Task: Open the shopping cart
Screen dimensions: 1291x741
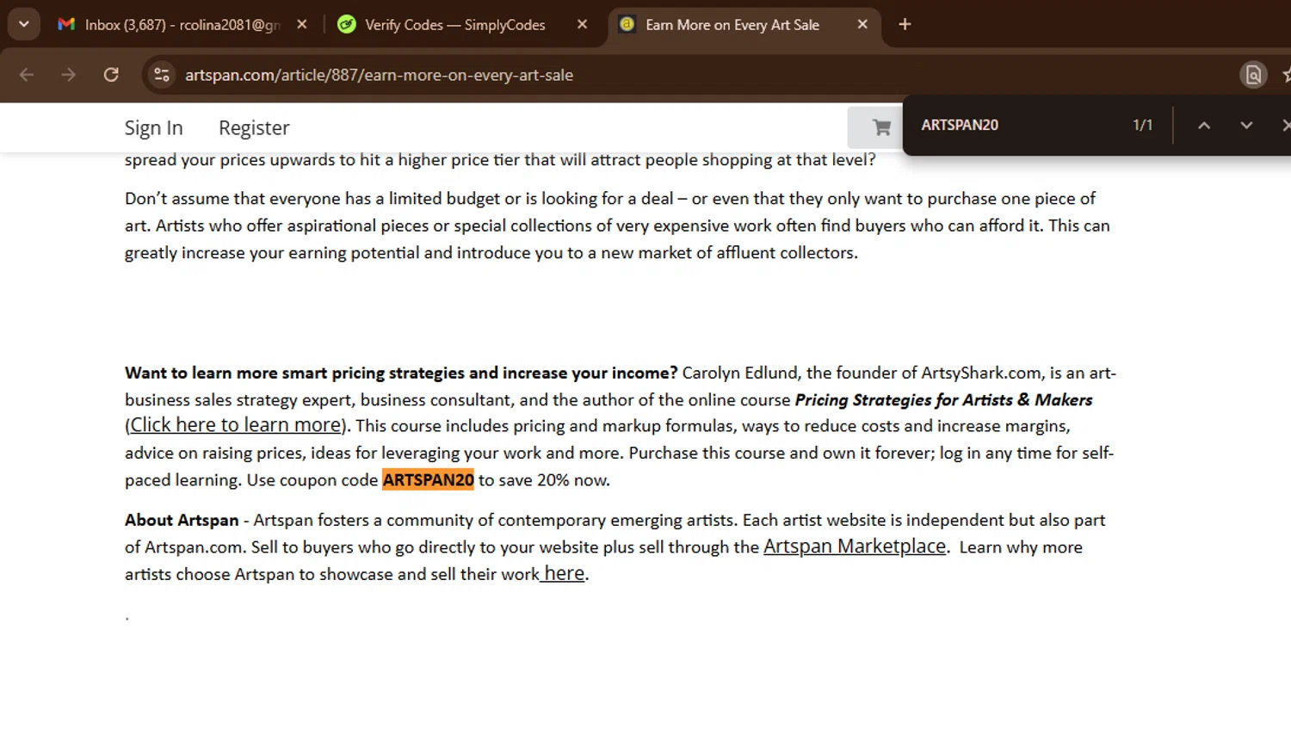Action: pyautogui.click(x=881, y=127)
